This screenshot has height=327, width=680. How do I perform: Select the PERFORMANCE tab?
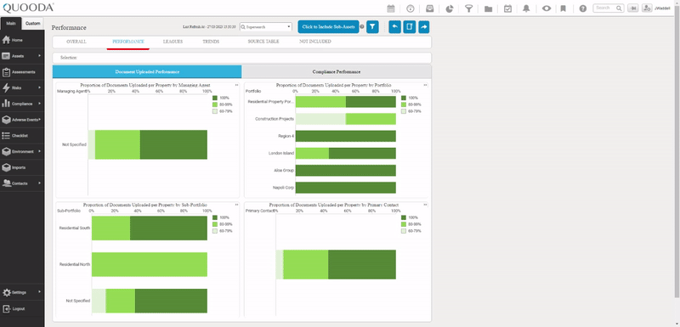(x=128, y=42)
